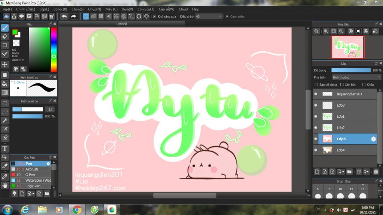383x215 pixels.
Task: Click the Navigator flip horizontal icon
Action: point(375,31)
